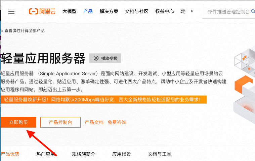Focus the top search input field

click(228, 12)
